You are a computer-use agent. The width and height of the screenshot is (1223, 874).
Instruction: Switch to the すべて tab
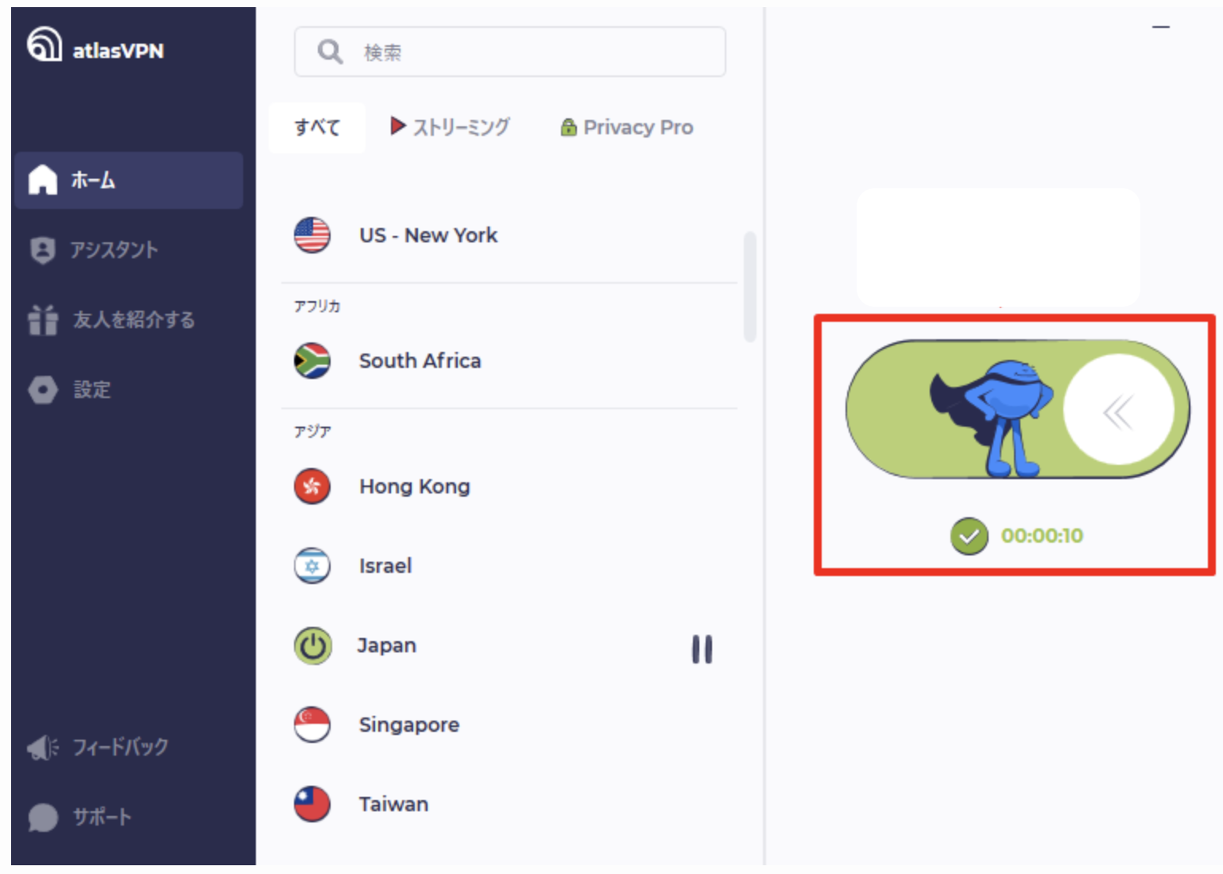[x=317, y=127]
